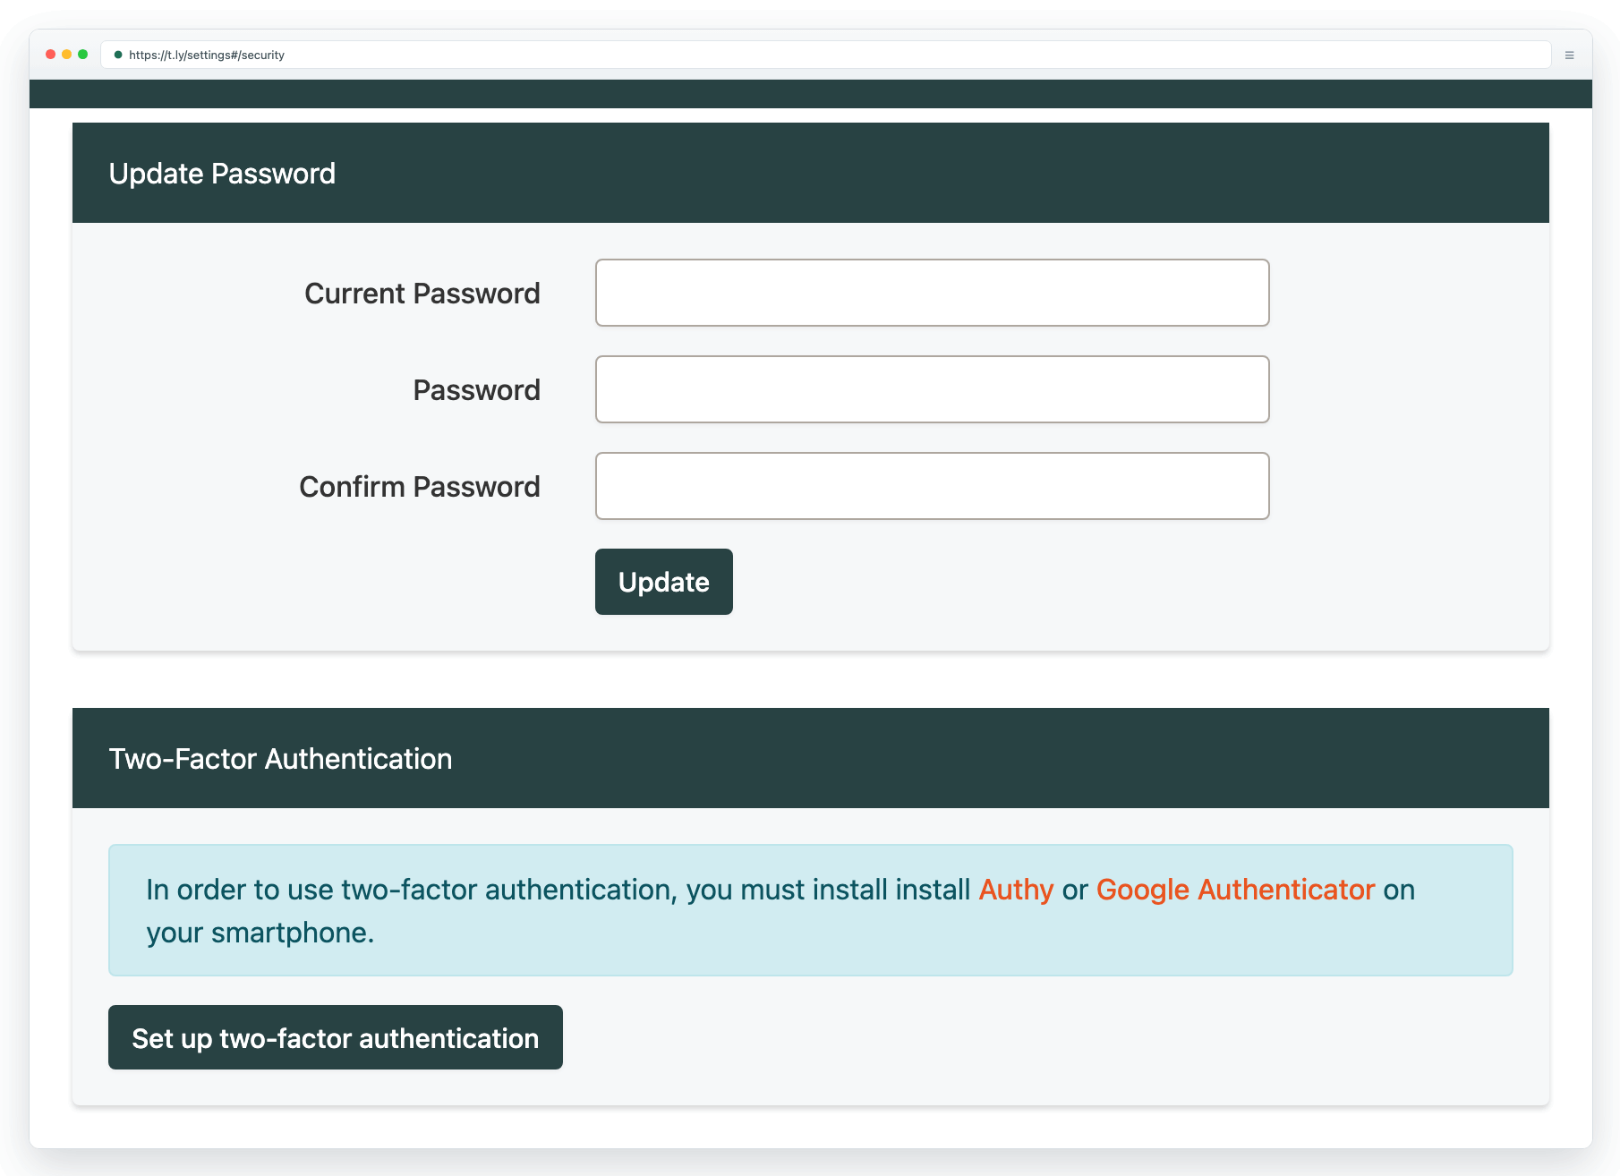The width and height of the screenshot is (1620, 1176).
Task: Click the green secure-site dot icon
Action: coord(117,55)
